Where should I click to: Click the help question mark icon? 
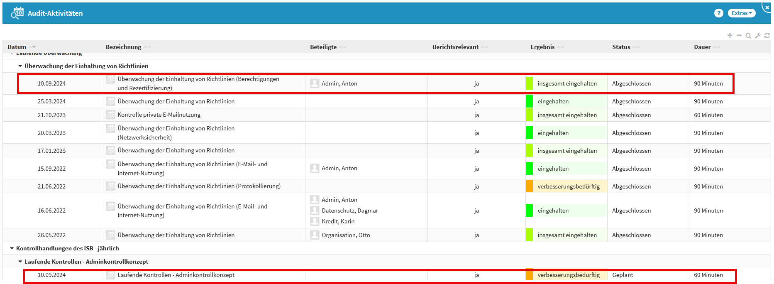pos(718,13)
